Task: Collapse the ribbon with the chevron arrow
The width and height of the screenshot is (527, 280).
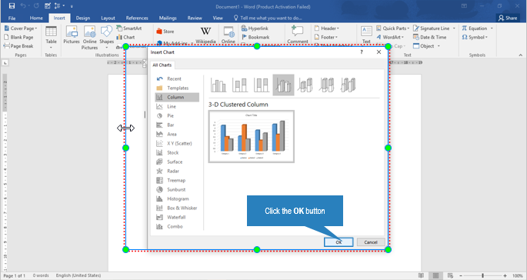Action: coord(521,55)
